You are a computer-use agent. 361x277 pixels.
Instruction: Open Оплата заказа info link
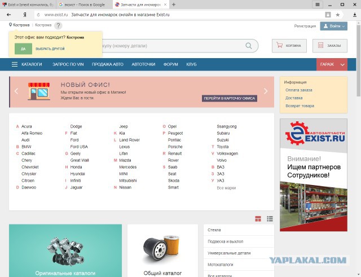pos(299,90)
